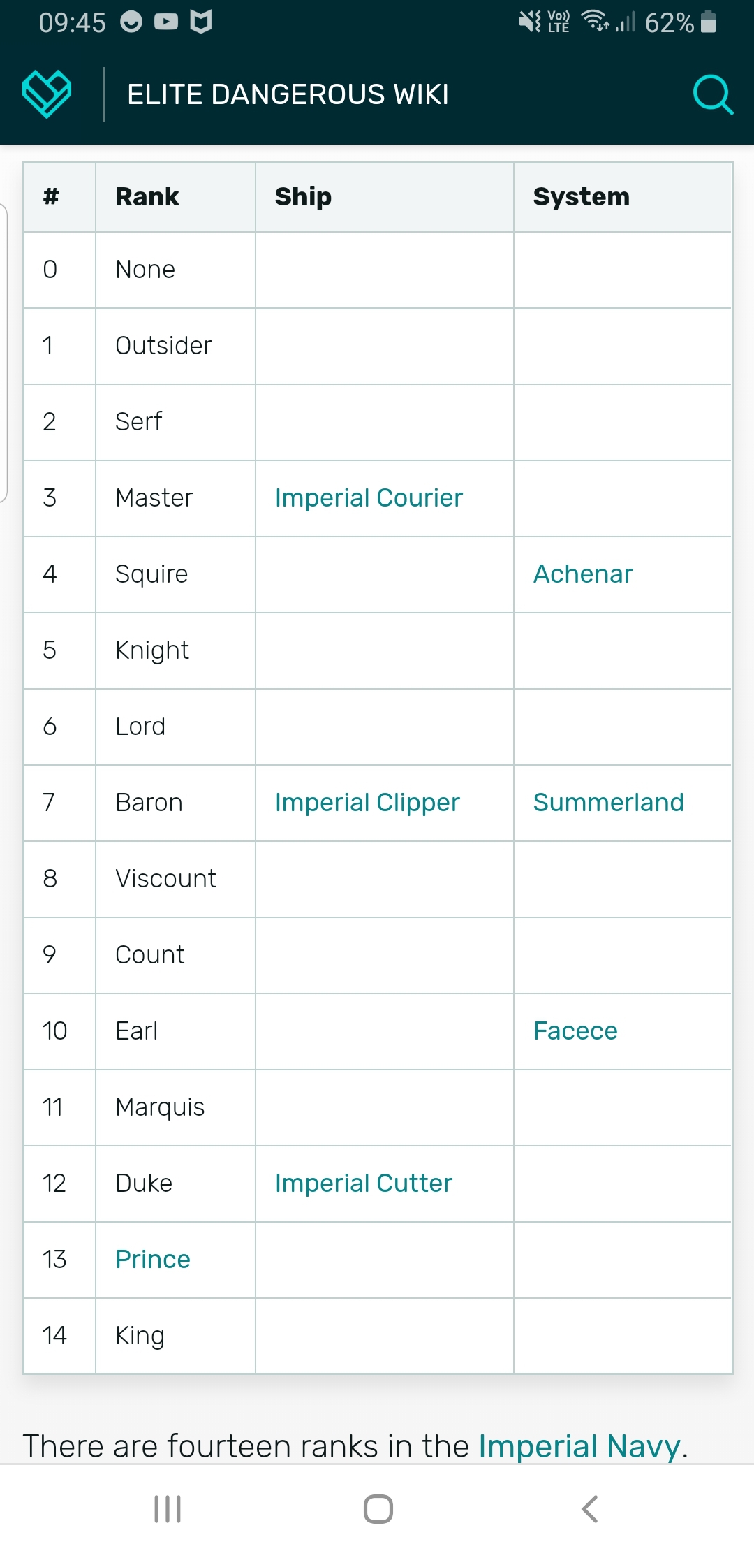The image size is (754, 1551).
Task: Tap the Ship column header
Action: (303, 196)
